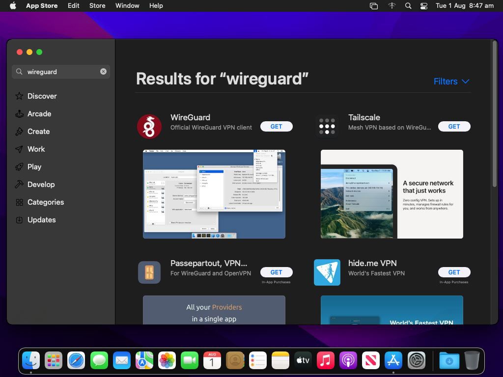Select the Arcade section
Screen dimensions: 503x377
[x=39, y=113]
